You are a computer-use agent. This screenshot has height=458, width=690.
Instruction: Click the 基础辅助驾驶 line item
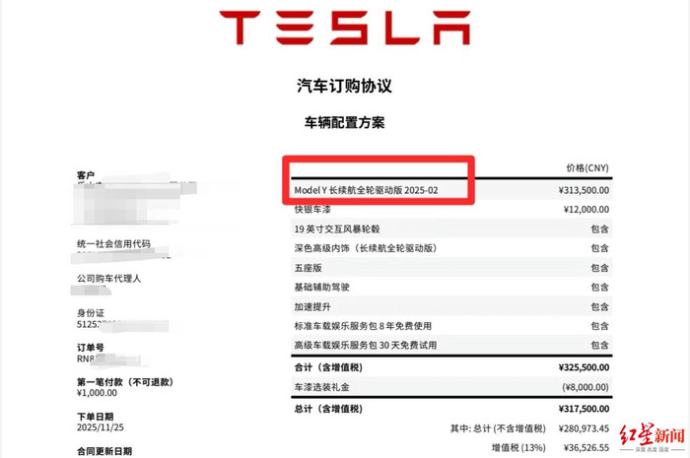pos(321,287)
